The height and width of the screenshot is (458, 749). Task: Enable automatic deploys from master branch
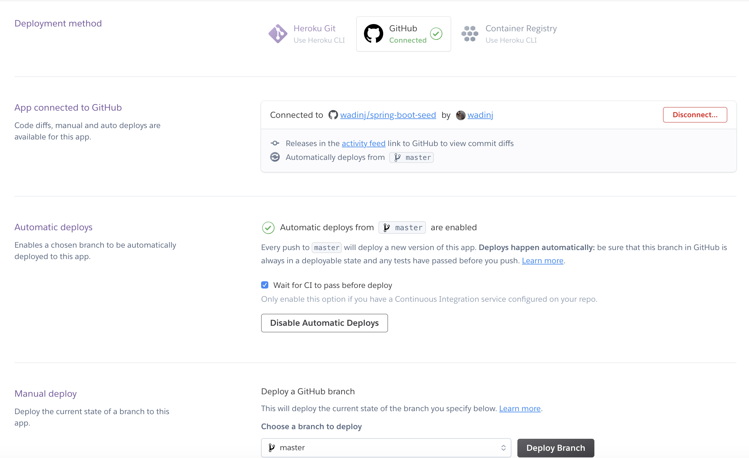click(324, 322)
